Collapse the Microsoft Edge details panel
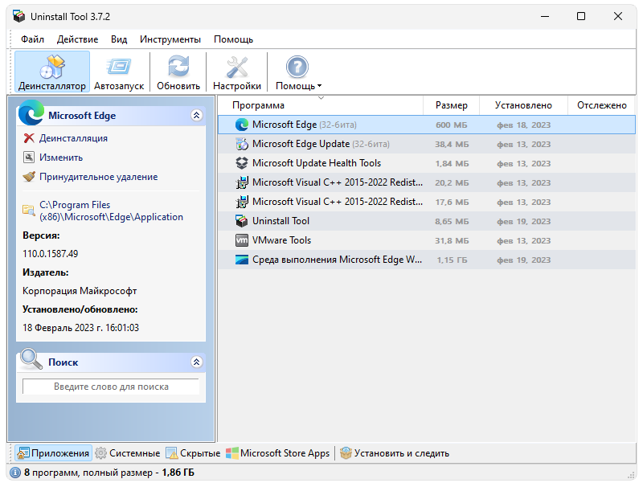The image size is (643, 483). coord(196,116)
